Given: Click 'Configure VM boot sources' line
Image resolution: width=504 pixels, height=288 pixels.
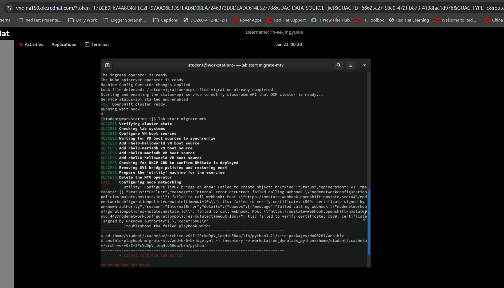Looking at the screenshot, I should 148,134.
